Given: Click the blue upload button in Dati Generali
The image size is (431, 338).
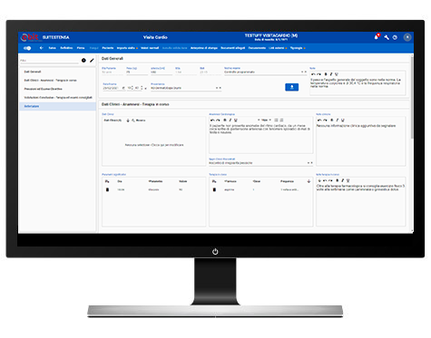Looking at the screenshot, I should (x=291, y=87).
